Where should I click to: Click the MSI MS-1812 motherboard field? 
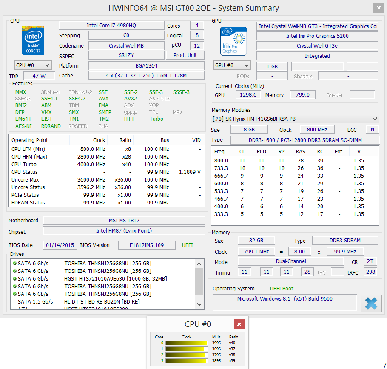coord(124,221)
